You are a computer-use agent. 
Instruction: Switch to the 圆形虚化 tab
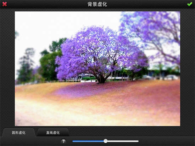click(19, 133)
